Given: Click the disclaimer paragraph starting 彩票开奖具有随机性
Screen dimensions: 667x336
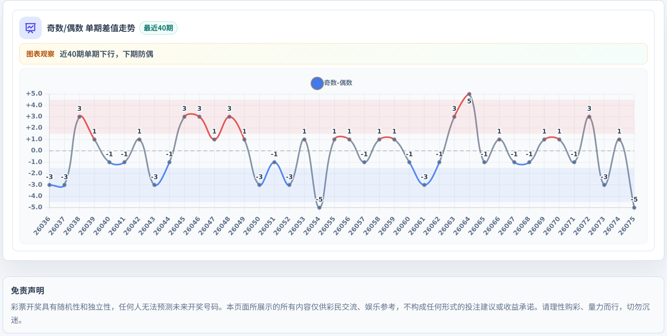Looking at the screenshot, I should click(330, 313).
